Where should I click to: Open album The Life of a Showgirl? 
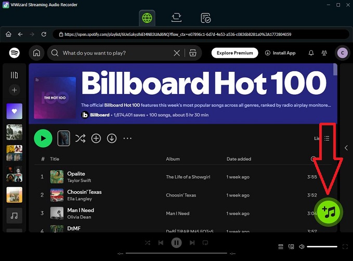pos(188,177)
